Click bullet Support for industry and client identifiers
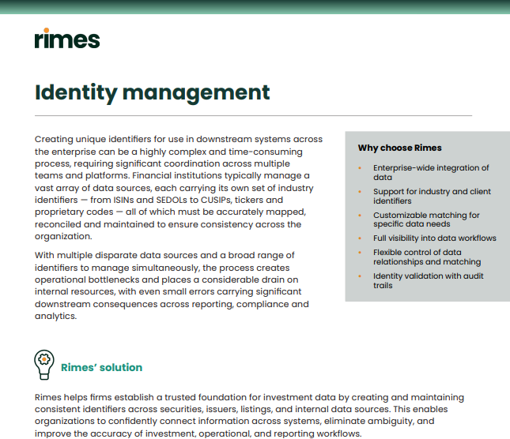The height and width of the screenshot is (439, 510). pos(432,196)
